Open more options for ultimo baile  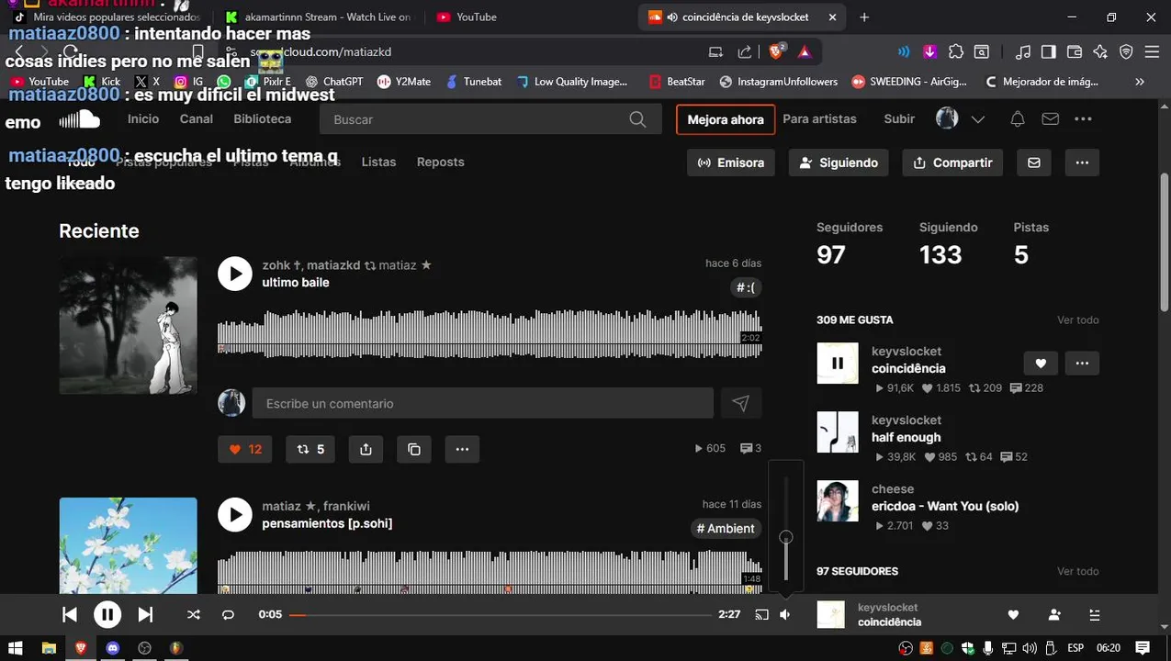click(x=462, y=449)
